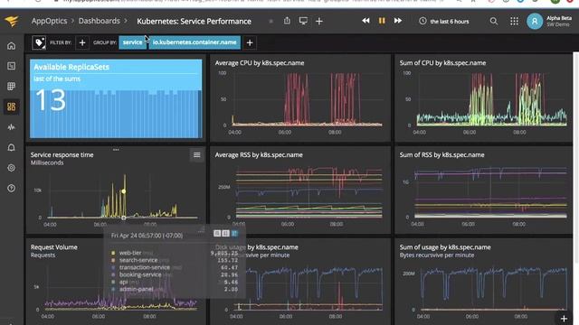Click the share dashboard icon

click(x=287, y=21)
